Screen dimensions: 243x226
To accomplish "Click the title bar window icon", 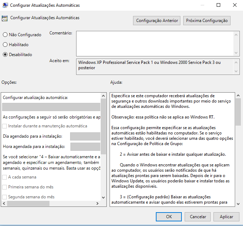I will coord(5,5).
